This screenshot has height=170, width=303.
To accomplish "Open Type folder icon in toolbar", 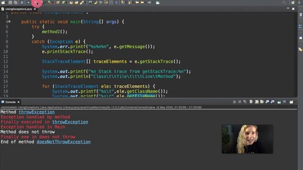I will click(x=71, y=2).
